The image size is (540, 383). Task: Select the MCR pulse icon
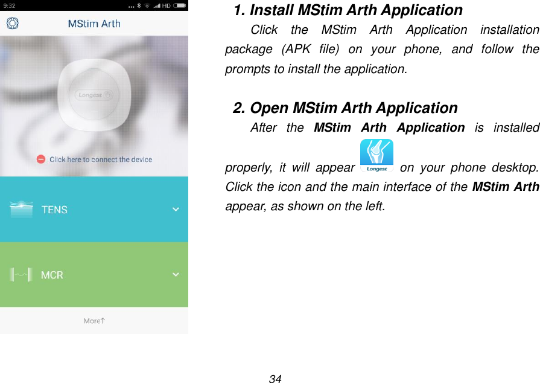tap(20, 274)
